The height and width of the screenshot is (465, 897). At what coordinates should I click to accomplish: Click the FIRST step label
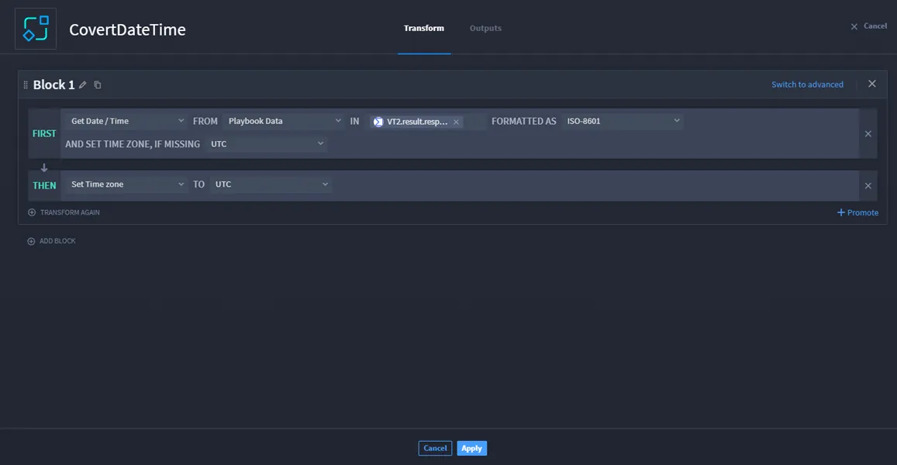44,133
